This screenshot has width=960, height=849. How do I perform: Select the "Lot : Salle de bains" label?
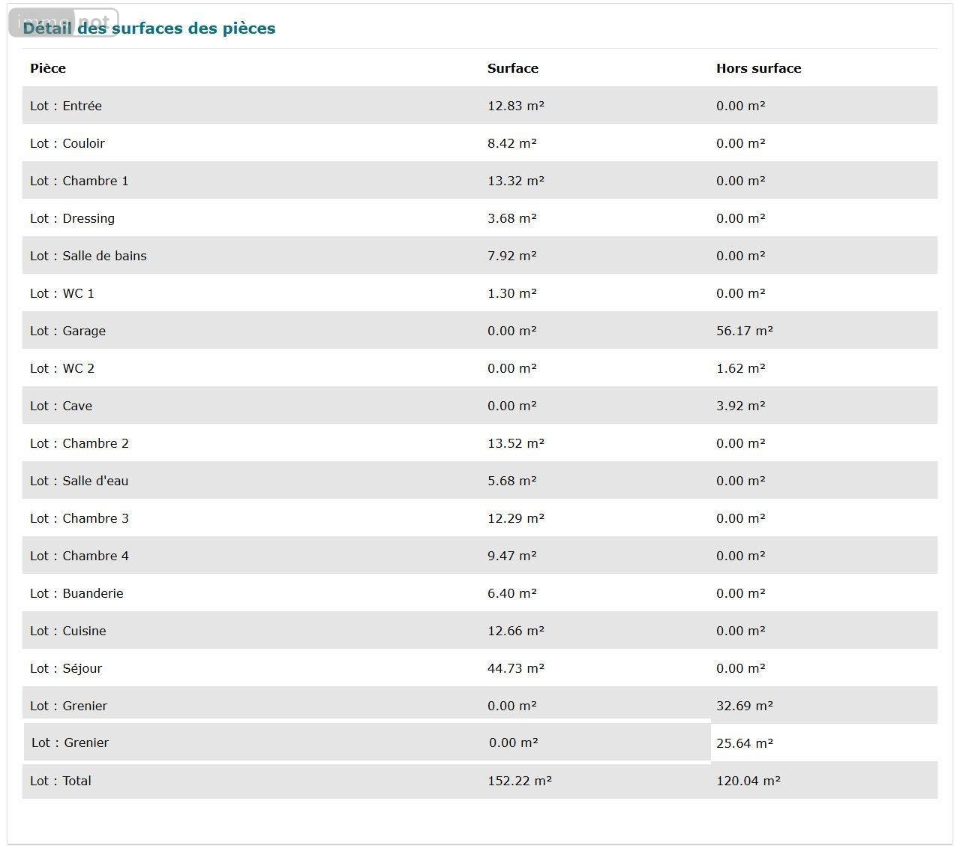88,256
